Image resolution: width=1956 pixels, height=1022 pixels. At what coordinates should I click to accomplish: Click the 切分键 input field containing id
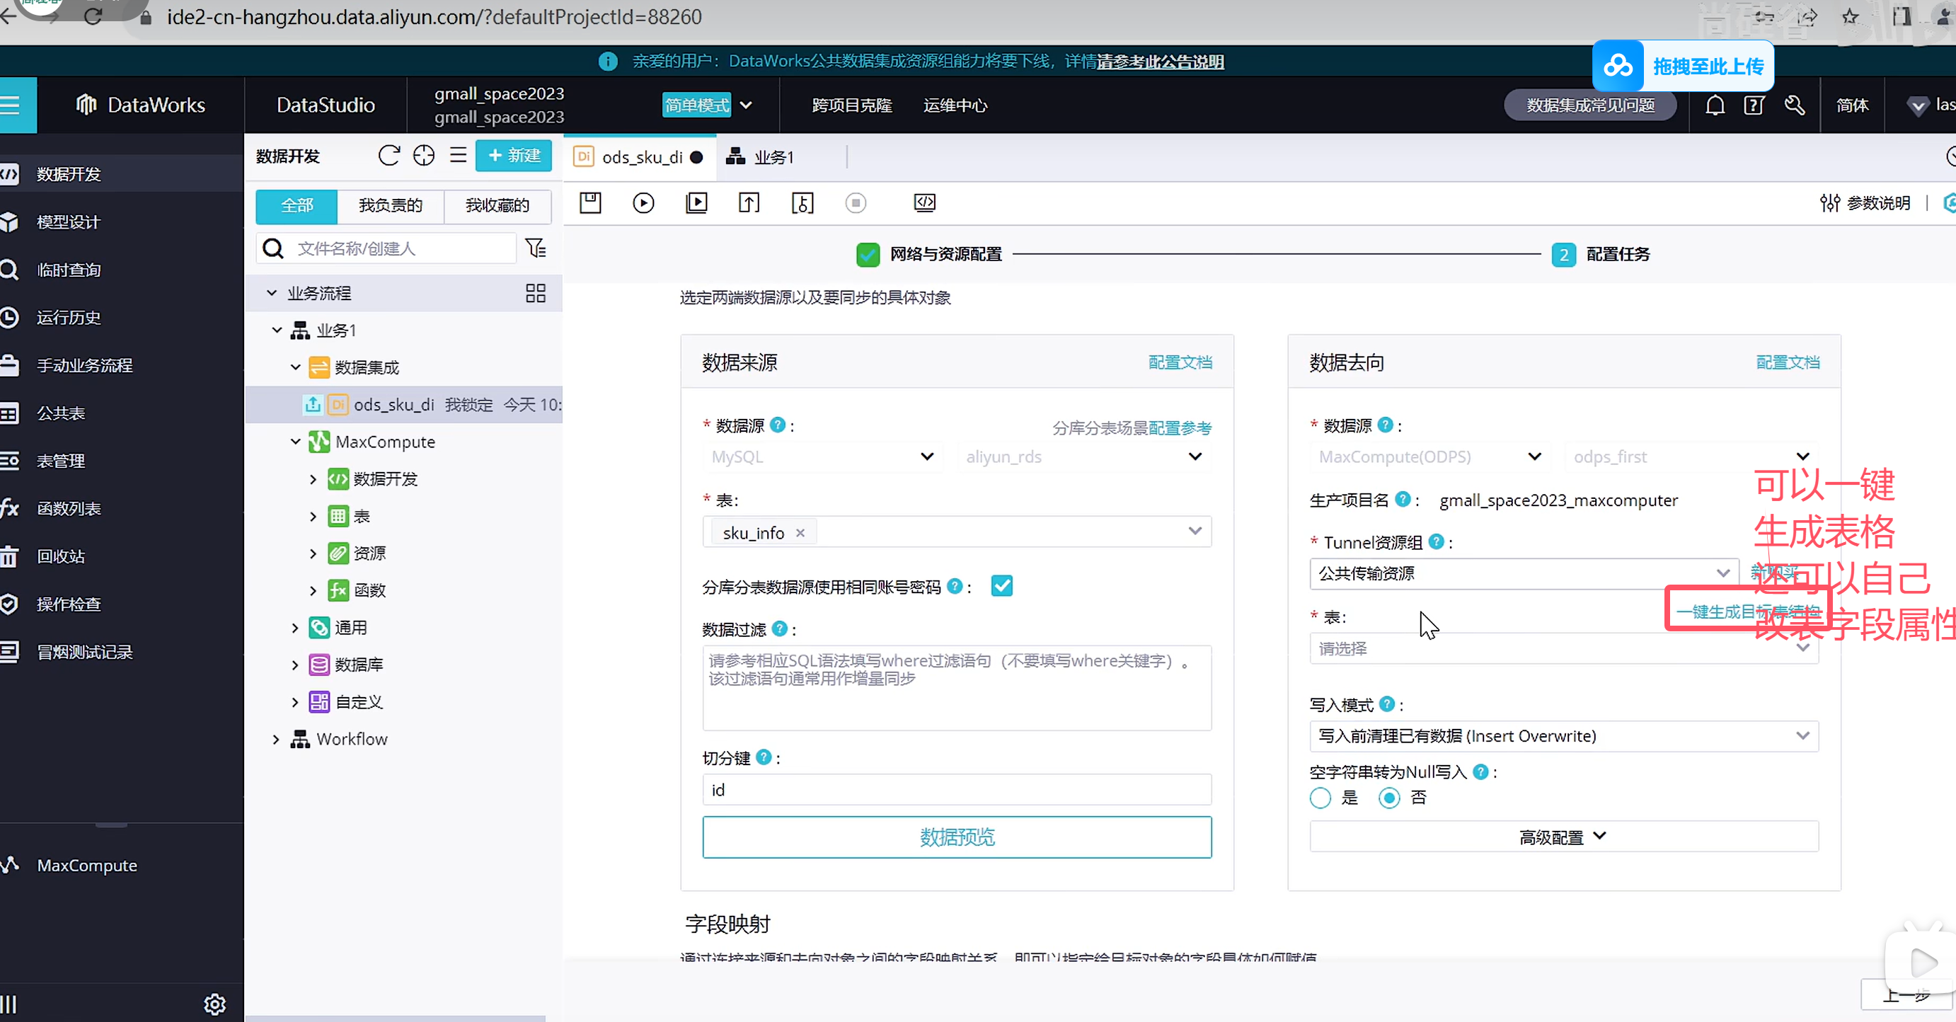point(956,790)
